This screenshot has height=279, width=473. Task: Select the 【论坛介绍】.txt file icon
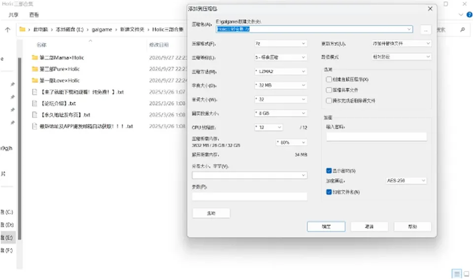(34, 103)
